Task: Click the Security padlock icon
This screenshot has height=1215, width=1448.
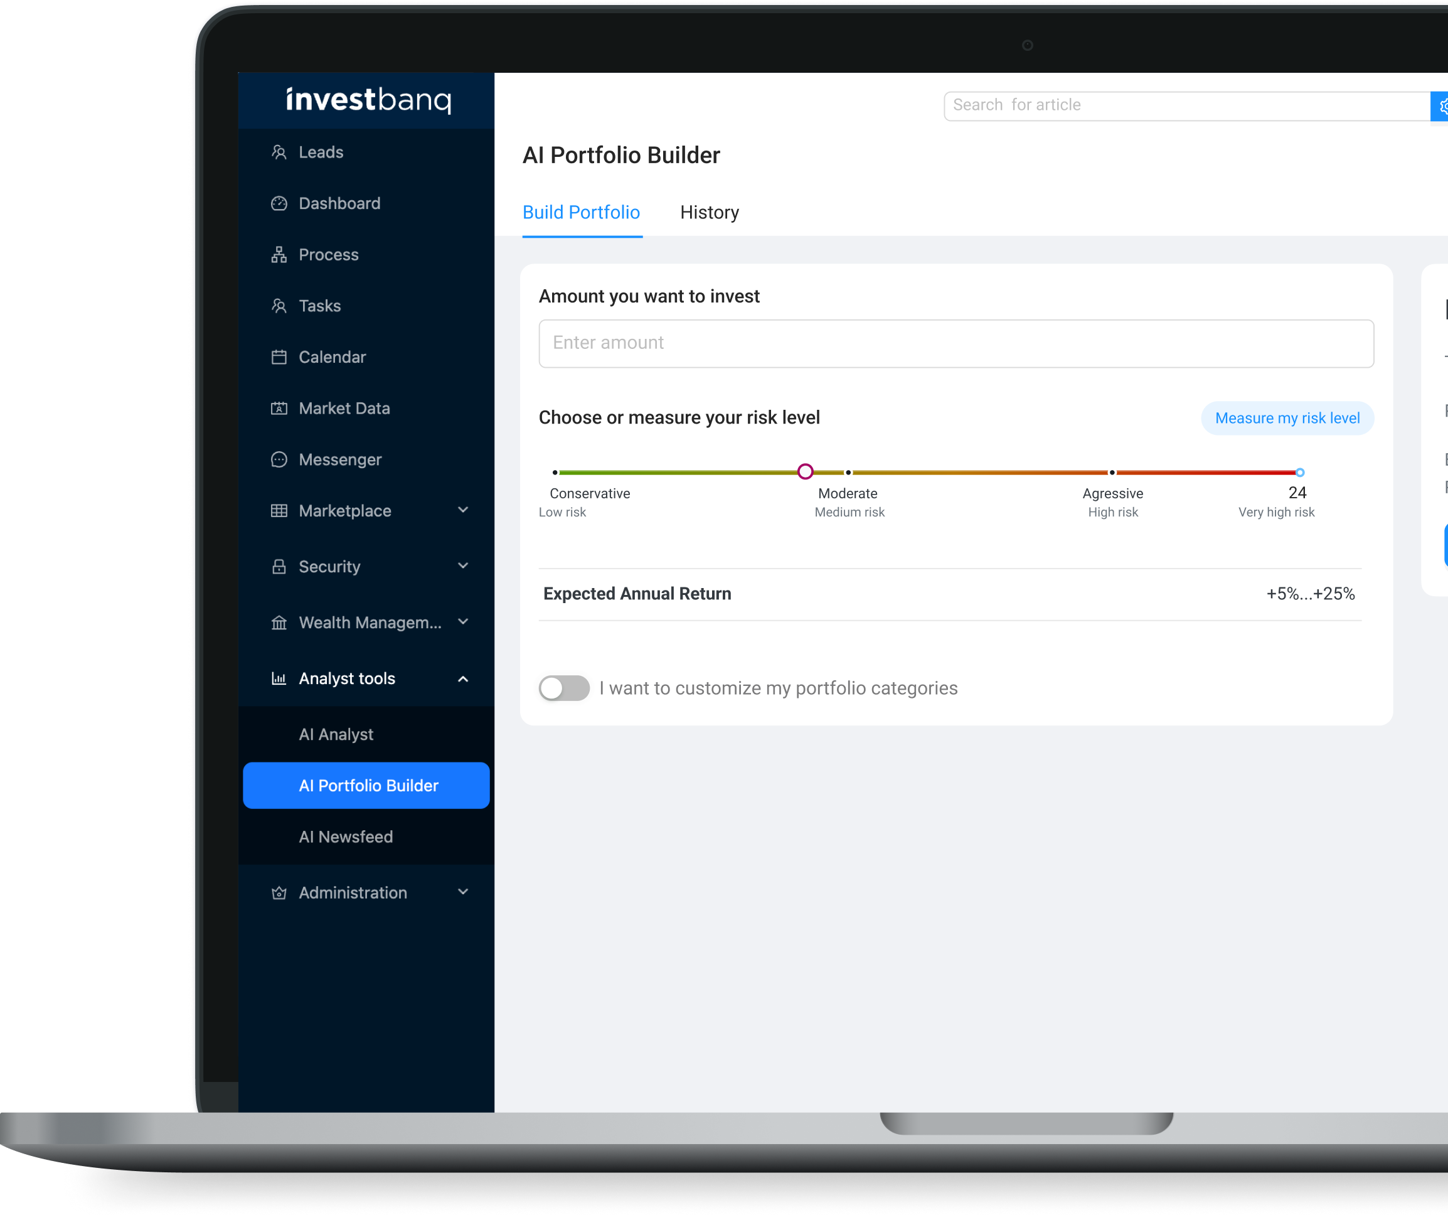Action: (279, 566)
